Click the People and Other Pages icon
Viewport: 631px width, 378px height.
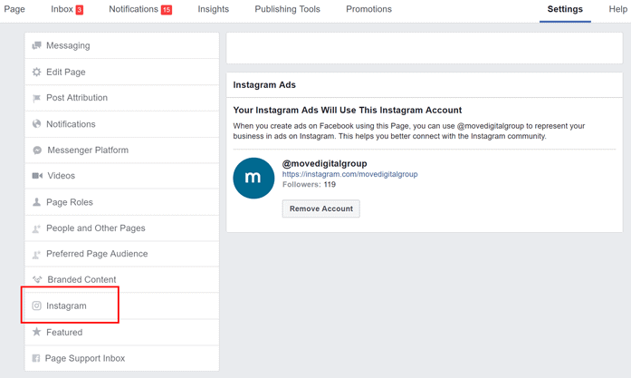click(36, 228)
